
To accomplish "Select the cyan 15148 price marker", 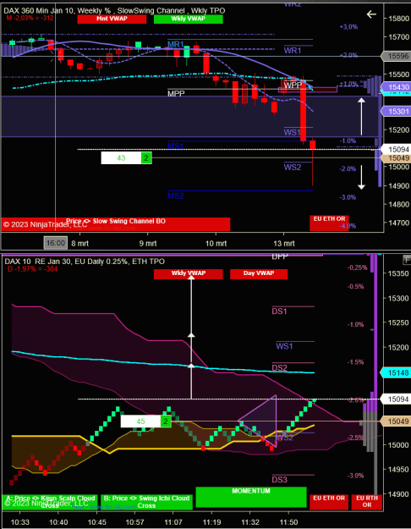I will (396, 372).
